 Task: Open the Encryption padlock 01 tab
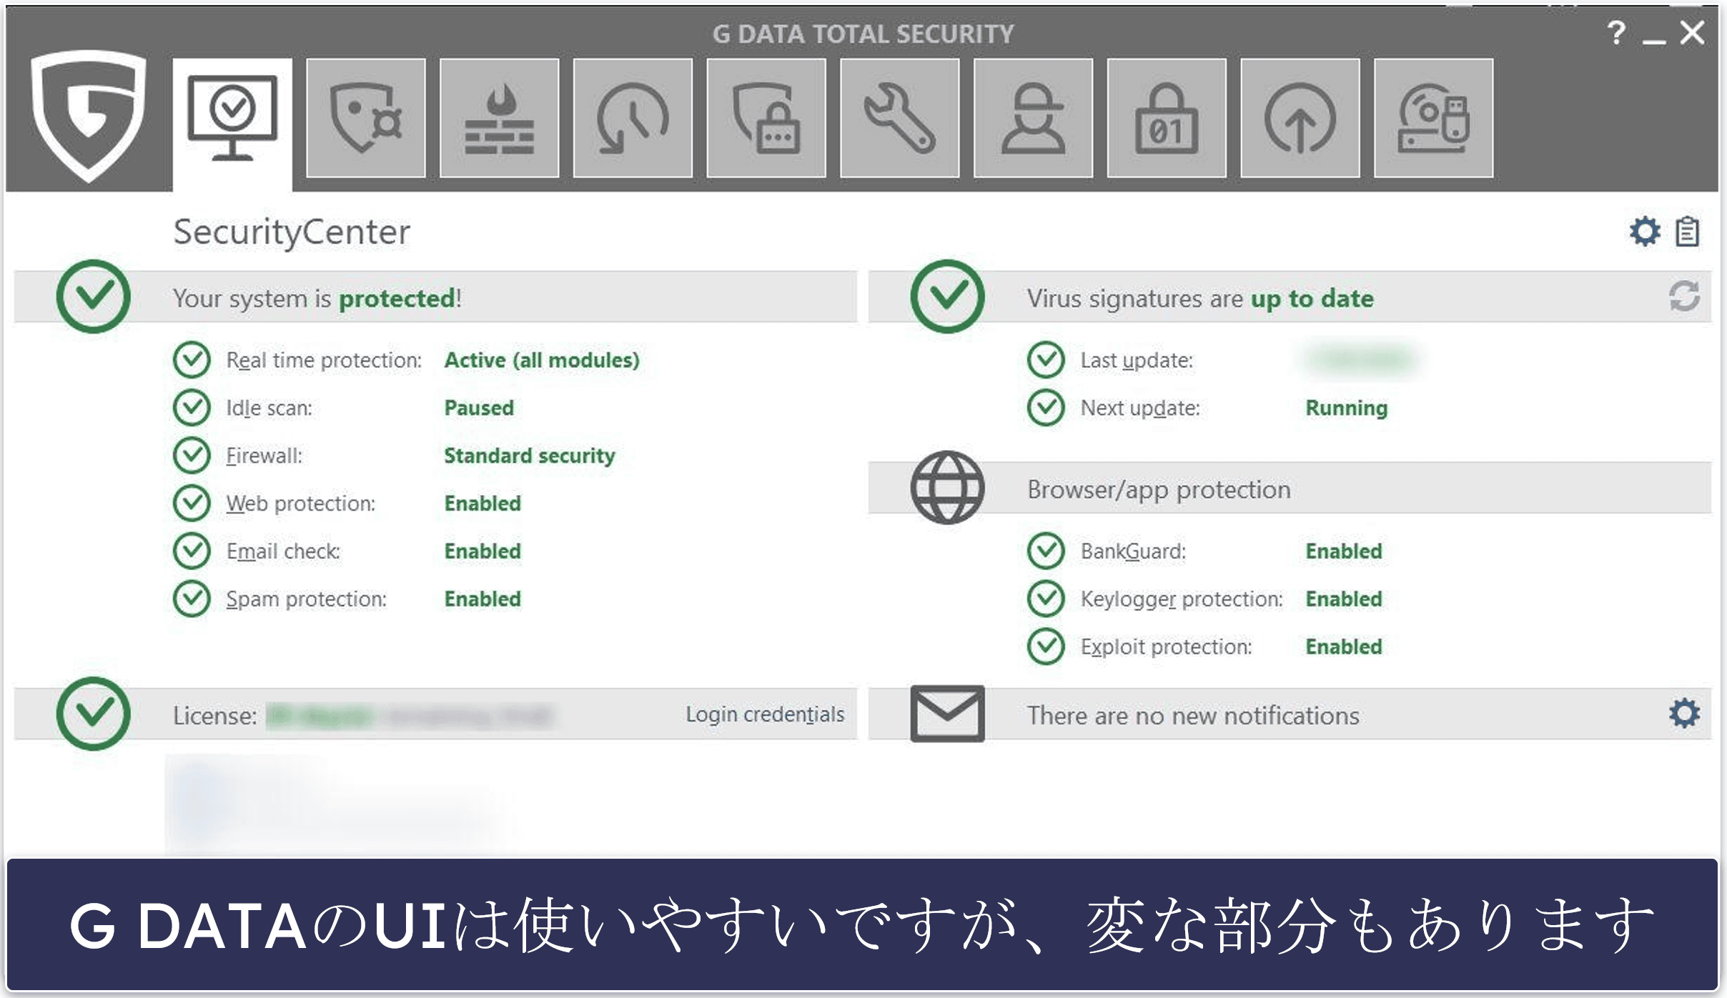point(1167,118)
